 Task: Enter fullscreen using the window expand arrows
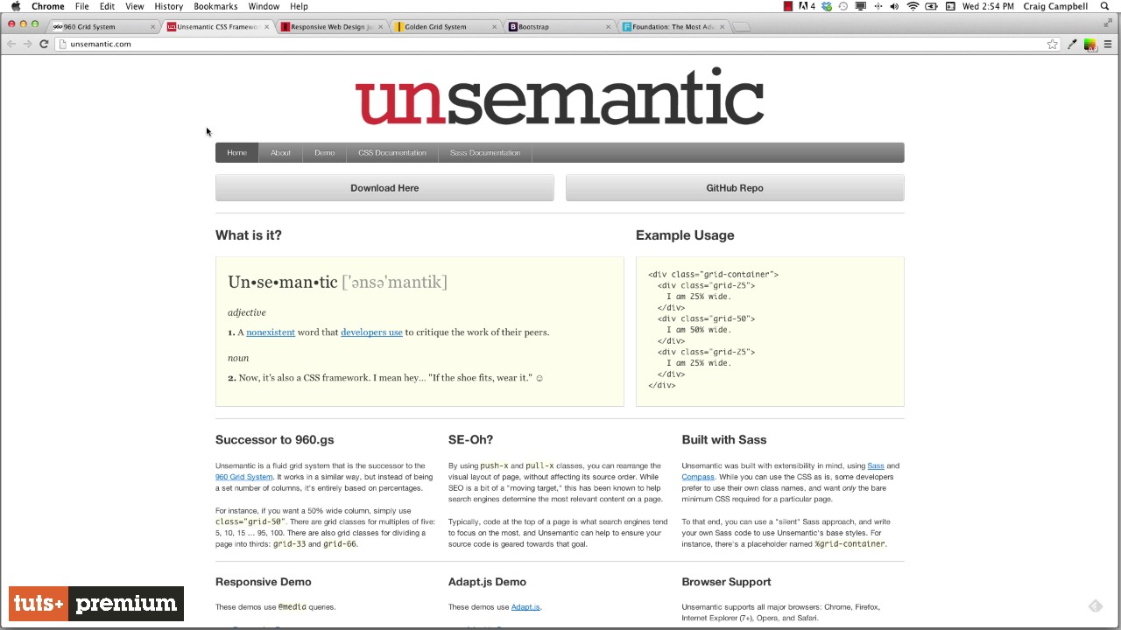(1108, 24)
